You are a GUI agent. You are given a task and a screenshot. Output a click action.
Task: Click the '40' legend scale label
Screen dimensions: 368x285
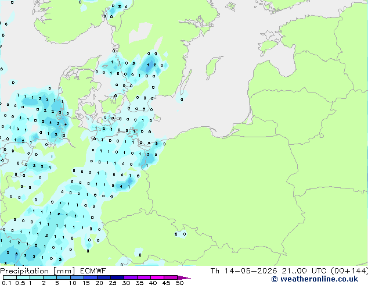pyautogui.click(x=153, y=283)
